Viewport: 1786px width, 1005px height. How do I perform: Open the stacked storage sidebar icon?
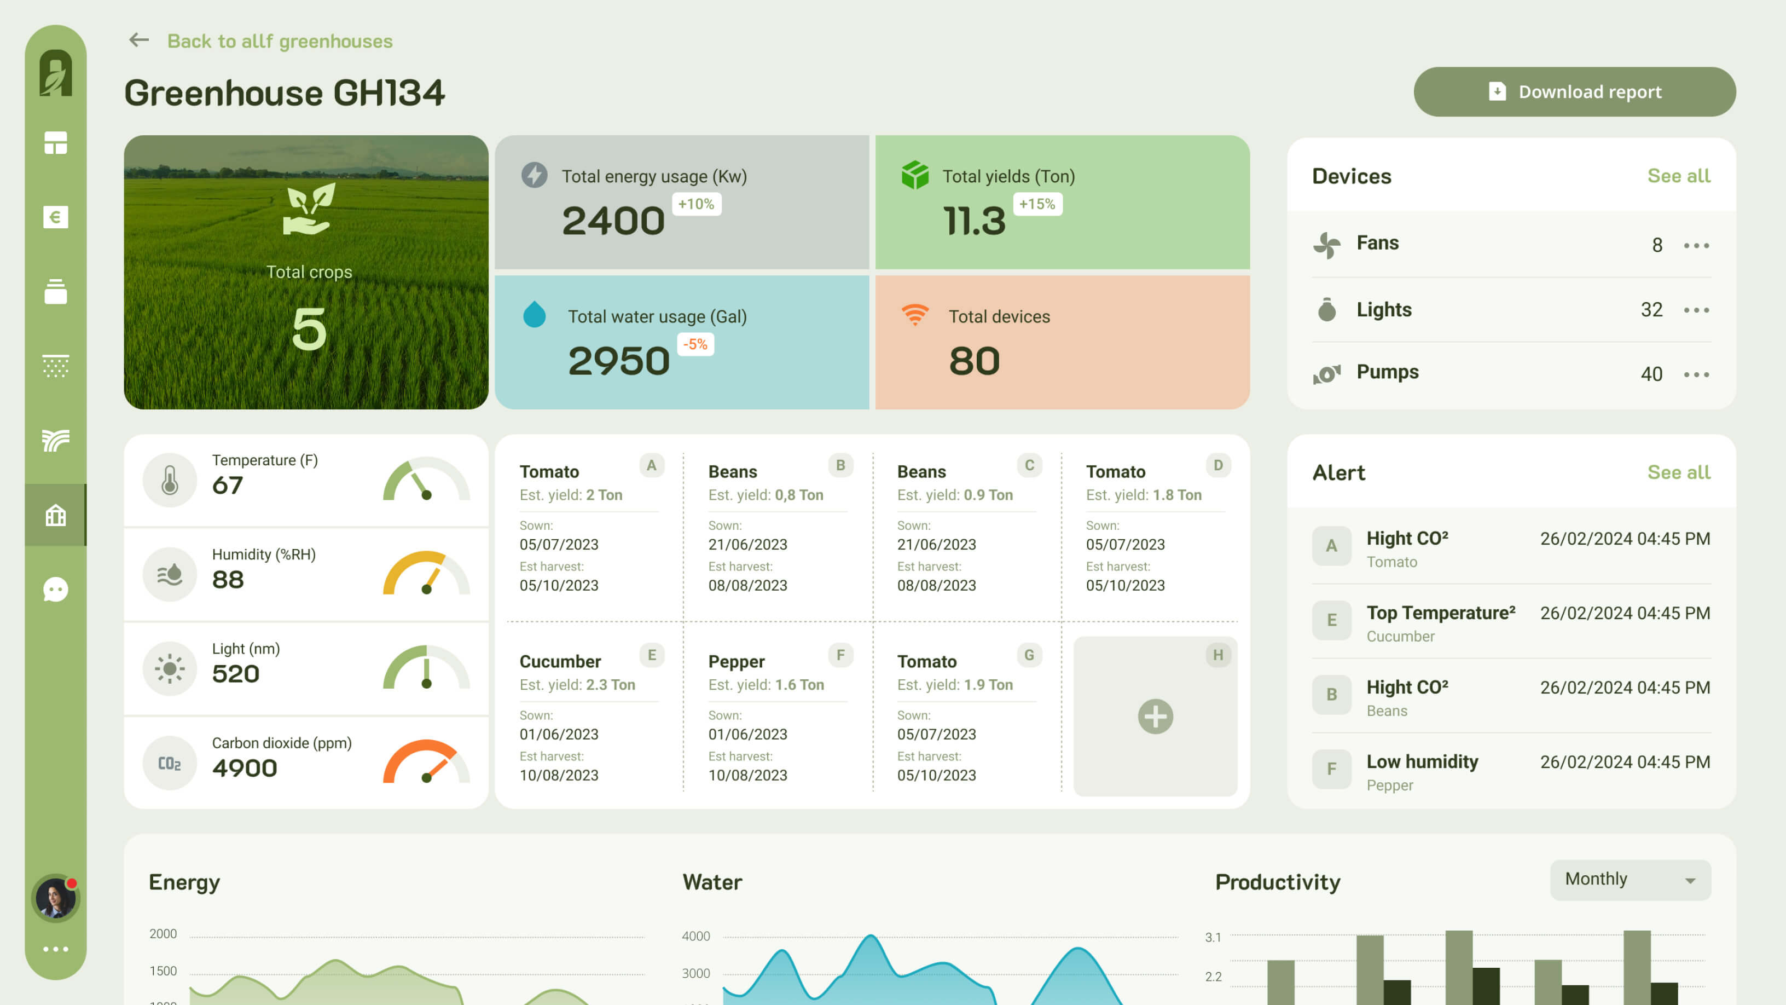[55, 291]
